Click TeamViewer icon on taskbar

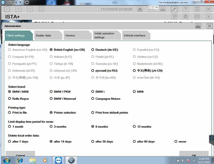coord(58,160)
